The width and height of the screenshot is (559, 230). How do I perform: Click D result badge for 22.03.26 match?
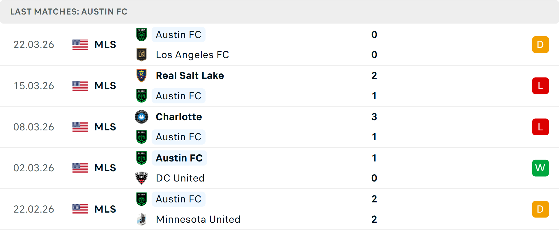540,44
